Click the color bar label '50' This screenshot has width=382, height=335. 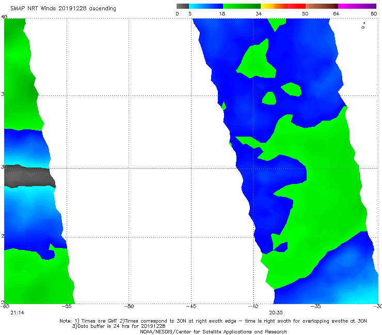coord(305,13)
